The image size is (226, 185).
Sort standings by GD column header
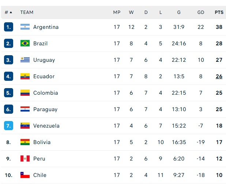coord(201,12)
